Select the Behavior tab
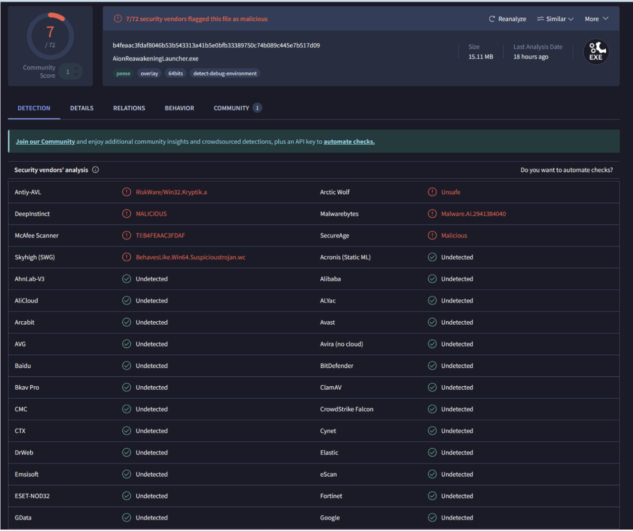The width and height of the screenshot is (633, 531). tap(179, 108)
